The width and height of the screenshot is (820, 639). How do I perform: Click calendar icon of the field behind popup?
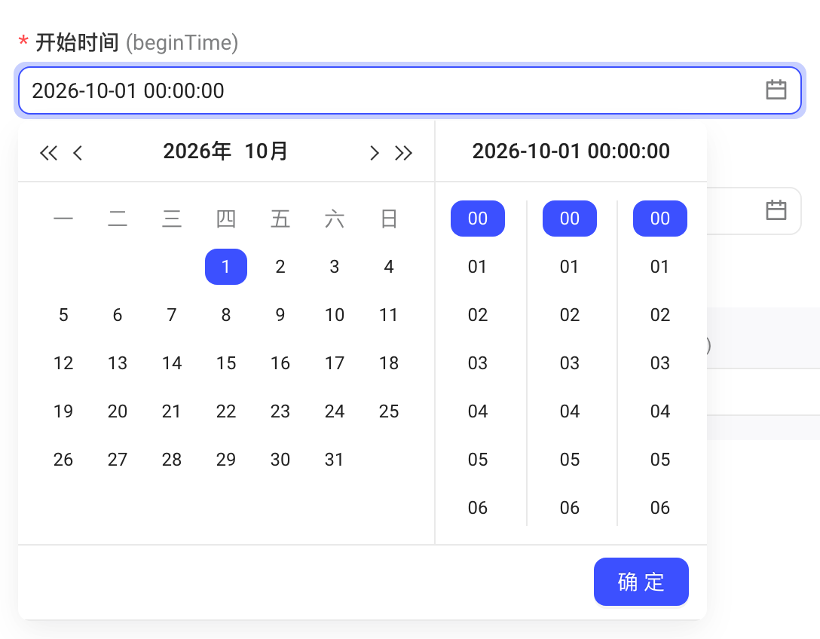[x=776, y=210]
